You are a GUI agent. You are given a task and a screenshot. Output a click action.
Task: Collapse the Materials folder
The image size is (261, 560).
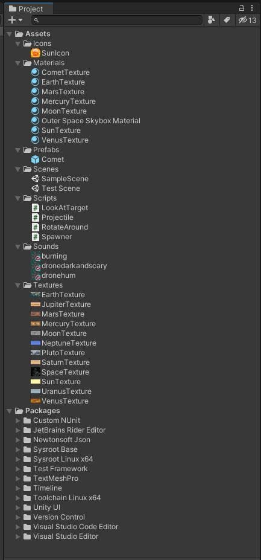(x=18, y=63)
